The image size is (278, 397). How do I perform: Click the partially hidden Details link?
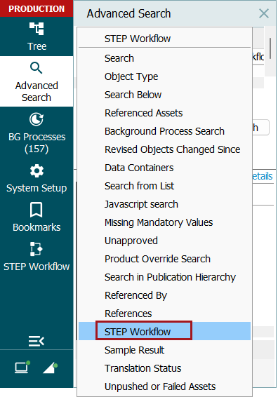click(263, 176)
